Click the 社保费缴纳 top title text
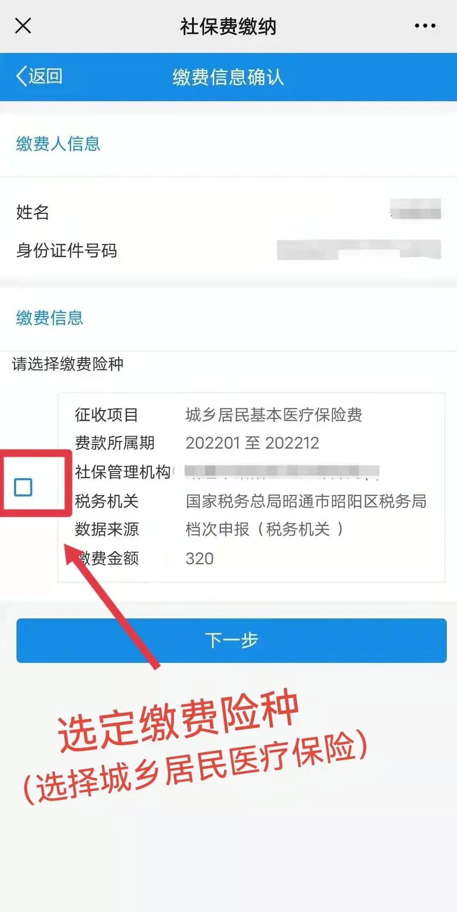 [x=228, y=26]
